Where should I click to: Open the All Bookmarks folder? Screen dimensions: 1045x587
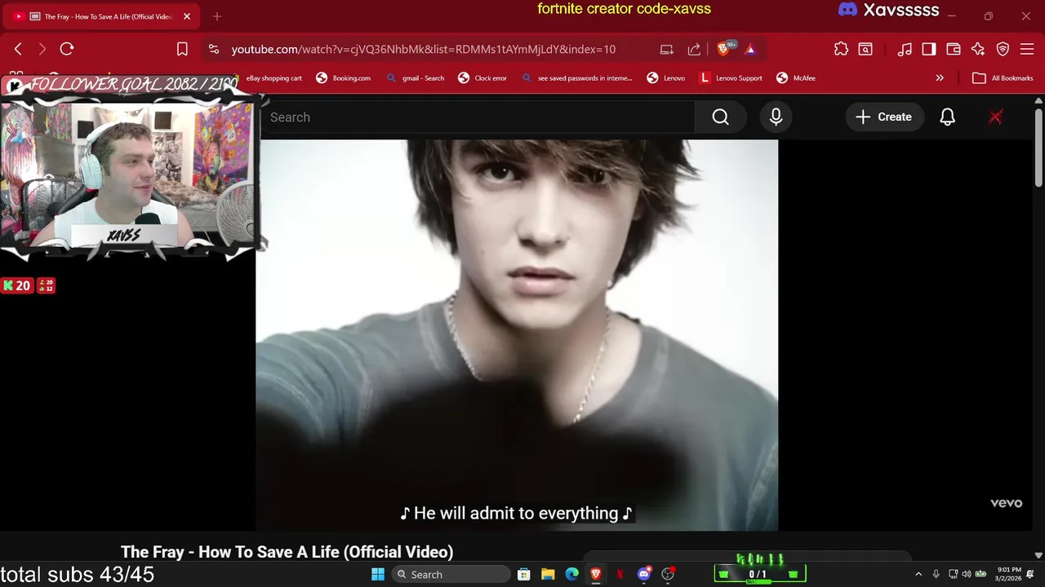[1003, 78]
